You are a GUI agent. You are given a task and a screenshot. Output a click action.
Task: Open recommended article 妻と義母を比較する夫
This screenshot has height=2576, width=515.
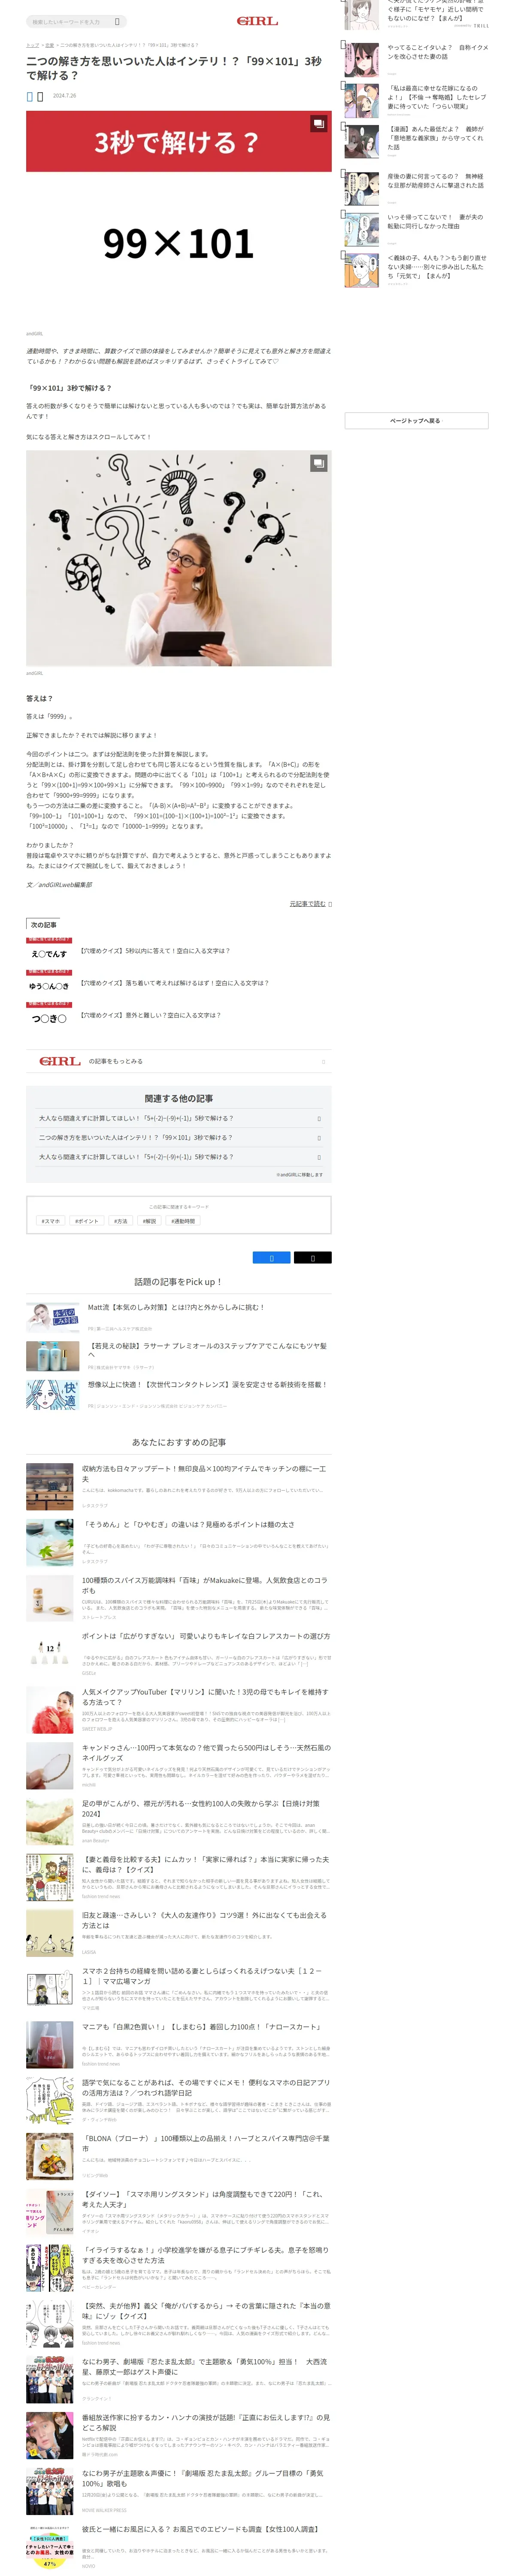coord(178,1878)
